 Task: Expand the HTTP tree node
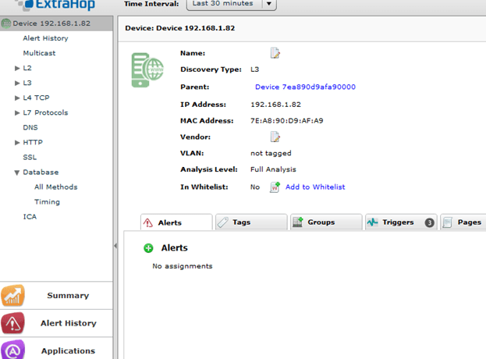point(17,143)
